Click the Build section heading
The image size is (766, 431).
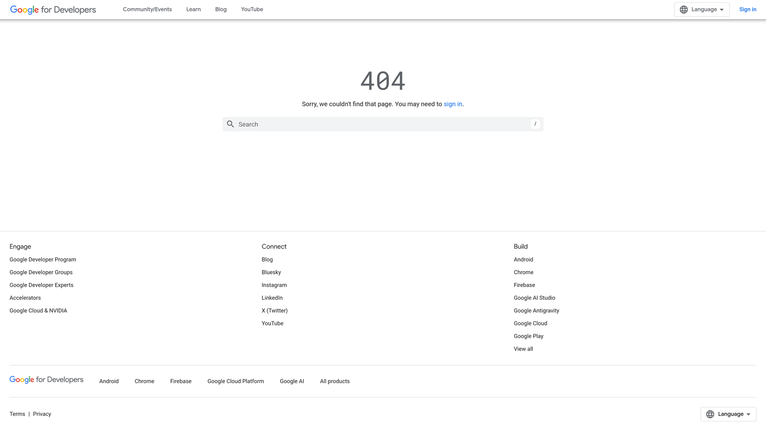click(521, 247)
